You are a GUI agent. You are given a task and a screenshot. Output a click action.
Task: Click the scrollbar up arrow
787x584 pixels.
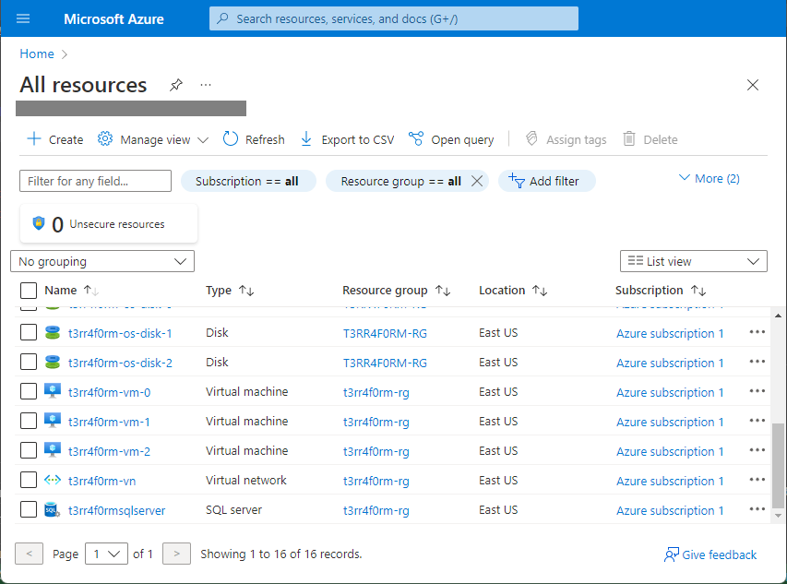tap(778, 316)
